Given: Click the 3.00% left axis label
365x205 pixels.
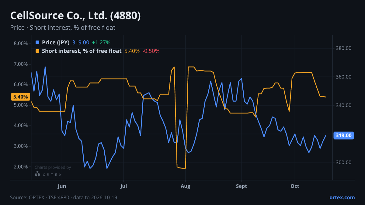Looking at the screenshot, I should coord(21,146).
